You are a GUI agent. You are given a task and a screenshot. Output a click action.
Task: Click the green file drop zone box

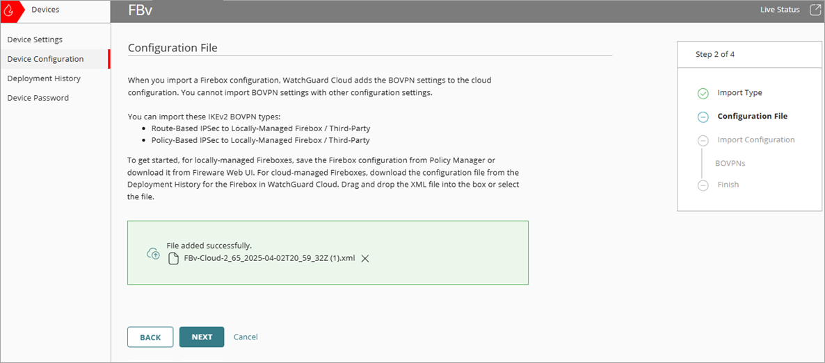click(x=328, y=253)
